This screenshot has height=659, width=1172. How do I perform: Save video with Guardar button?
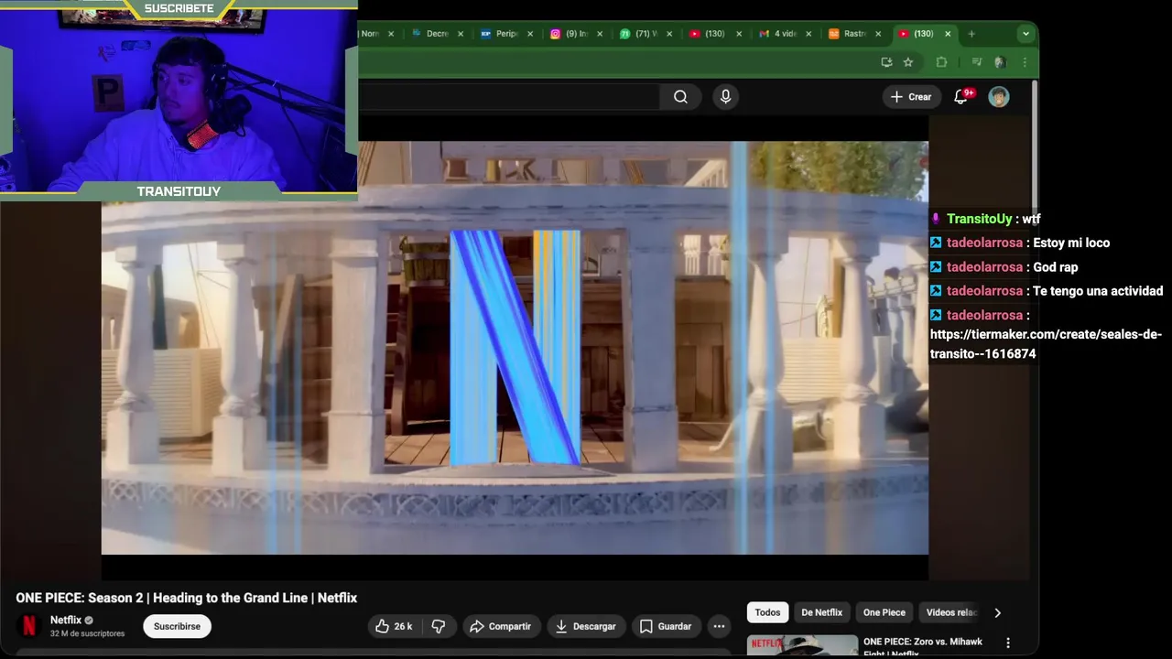click(x=666, y=626)
